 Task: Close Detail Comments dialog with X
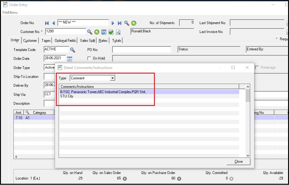[x=247, y=68]
